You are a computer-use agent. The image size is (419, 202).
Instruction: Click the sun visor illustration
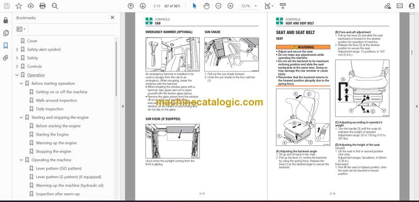coord(172,141)
